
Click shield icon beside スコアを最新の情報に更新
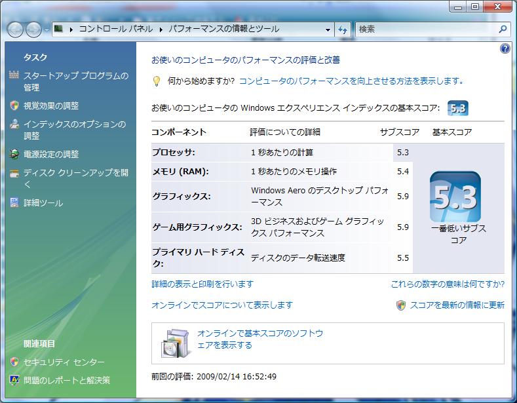[400, 305]
